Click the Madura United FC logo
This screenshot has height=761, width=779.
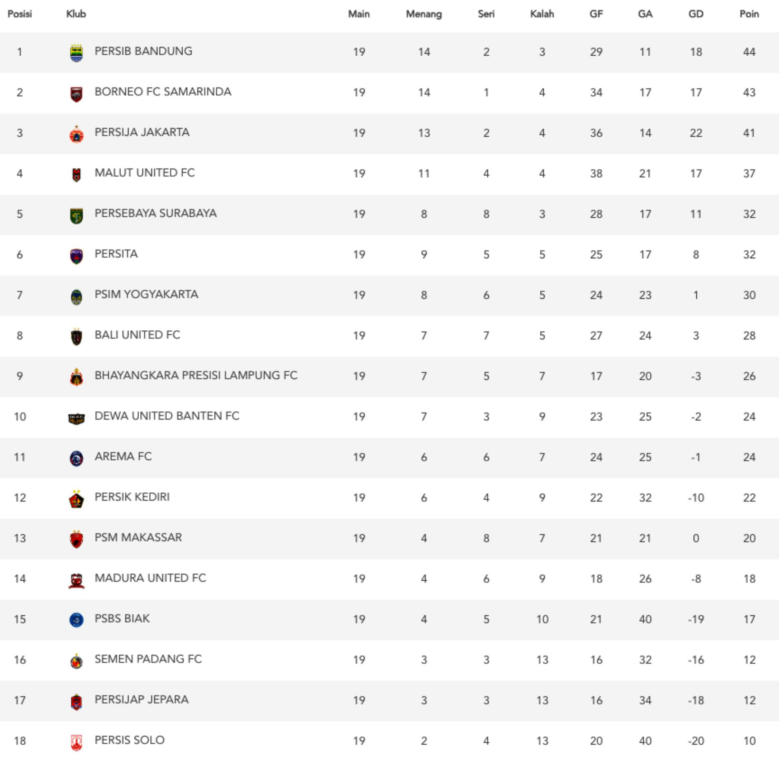(x=76, y=580)
